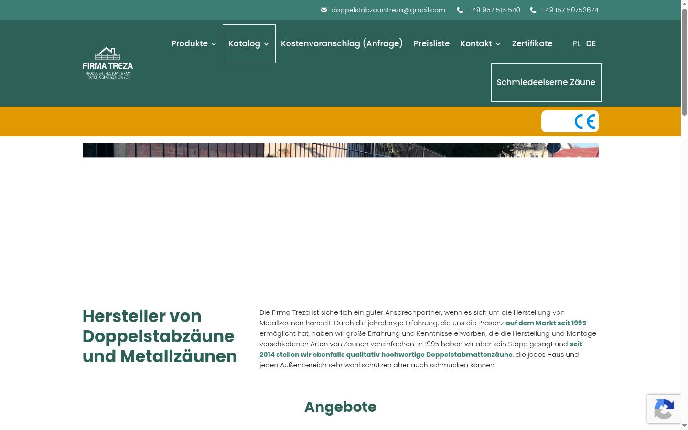Click the bold text 'auf dem Markt seit 1995'
This screenshot has height=430, width=688.
pyautogui.click(x=546, y=323)
